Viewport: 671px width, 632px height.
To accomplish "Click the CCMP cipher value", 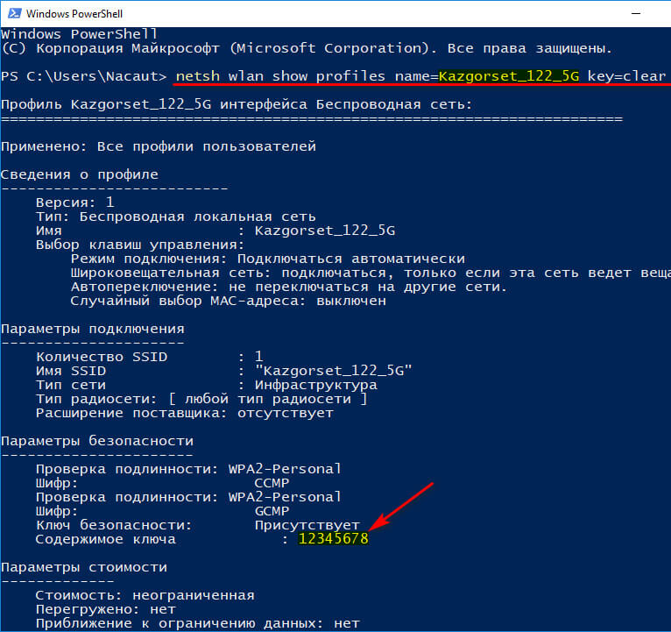I will tap(272, 483).
